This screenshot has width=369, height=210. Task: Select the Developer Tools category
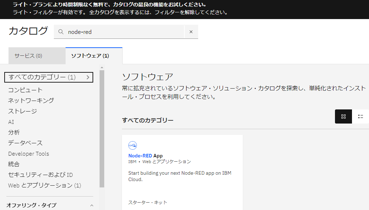(x=29, y=154)
